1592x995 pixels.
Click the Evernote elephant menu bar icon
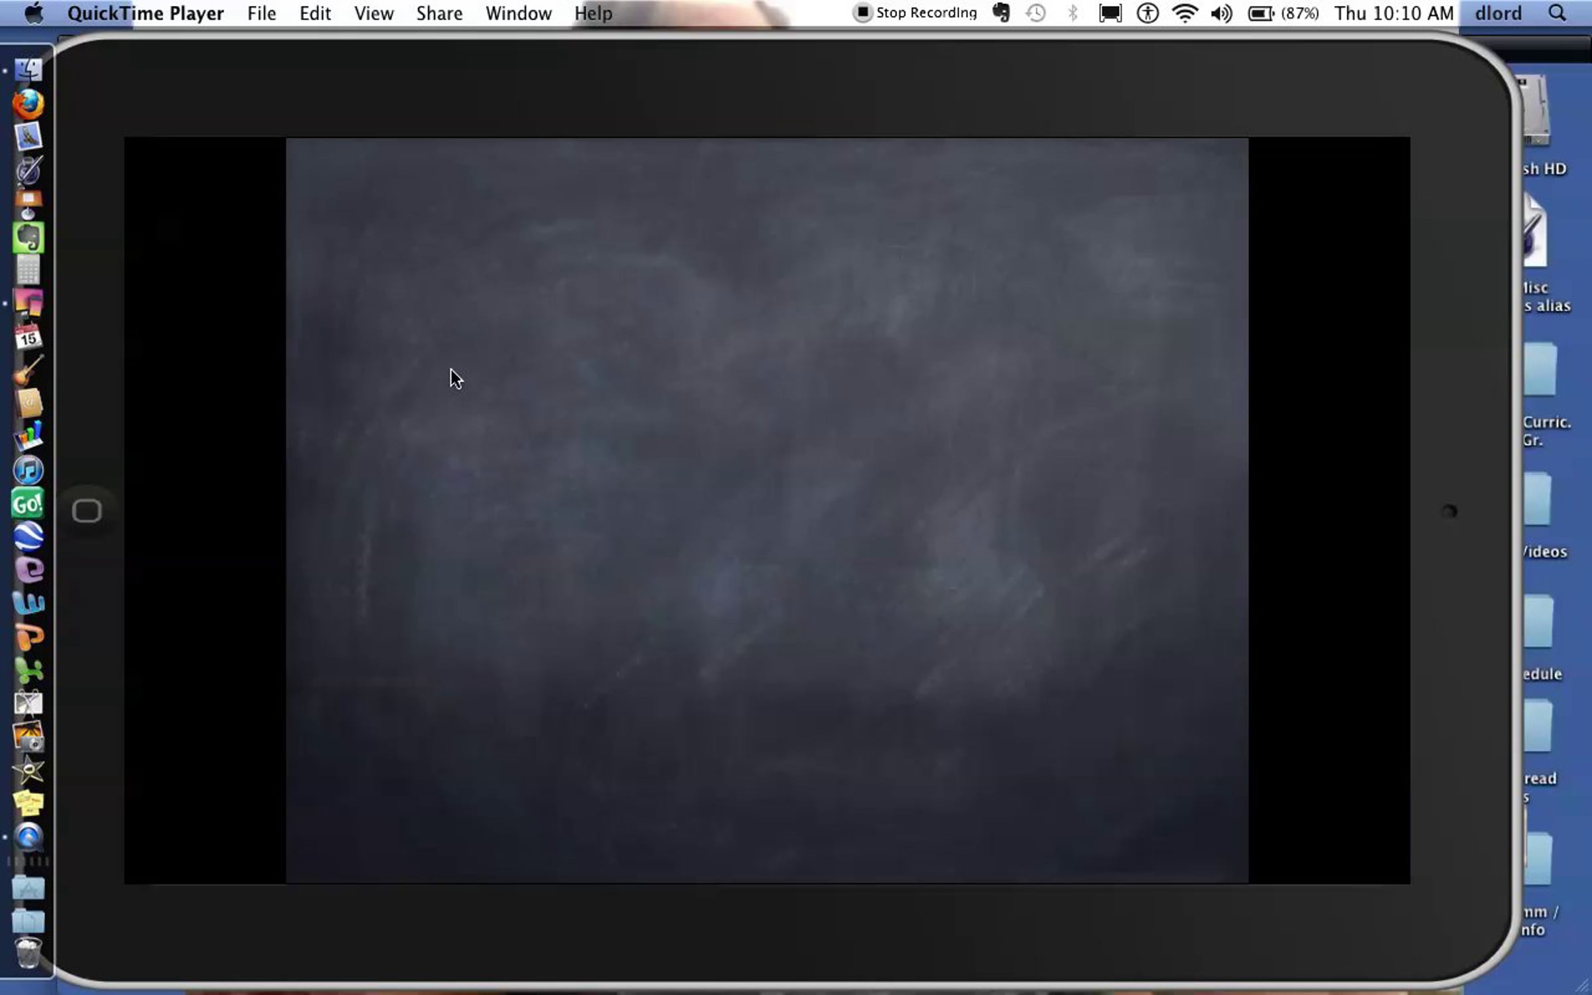click(1001, 13)
